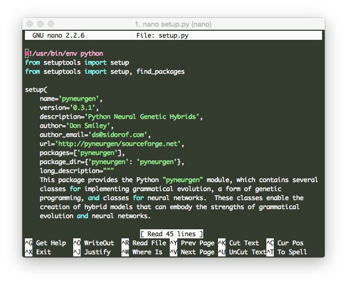The height and width of the screenshot is (284, 347).
Task: Click 'find_packages' in the import line
Action: (x=160, y=72)
